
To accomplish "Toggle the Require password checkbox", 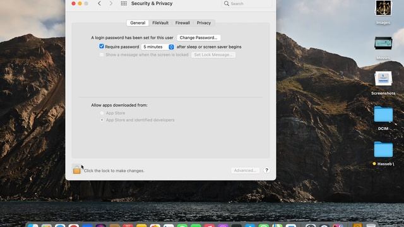I will [x=102, y=46].
